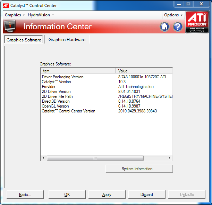The image size is (212, 205).
Task: Click the Information Center monitor icon
Action: [10, 26]
